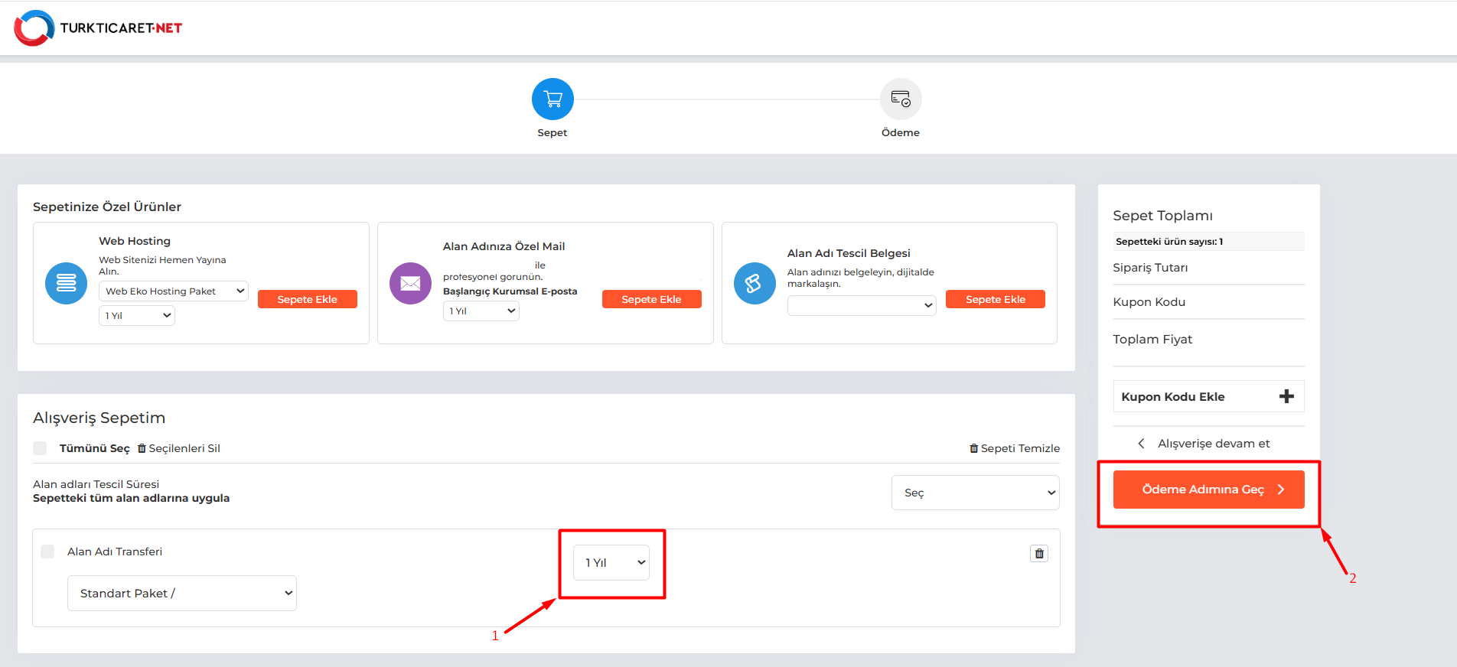Click the TurkTicaret.Net logo
Image resolution: width=1457 pixels, height=667 pixels.
[98, 28]
